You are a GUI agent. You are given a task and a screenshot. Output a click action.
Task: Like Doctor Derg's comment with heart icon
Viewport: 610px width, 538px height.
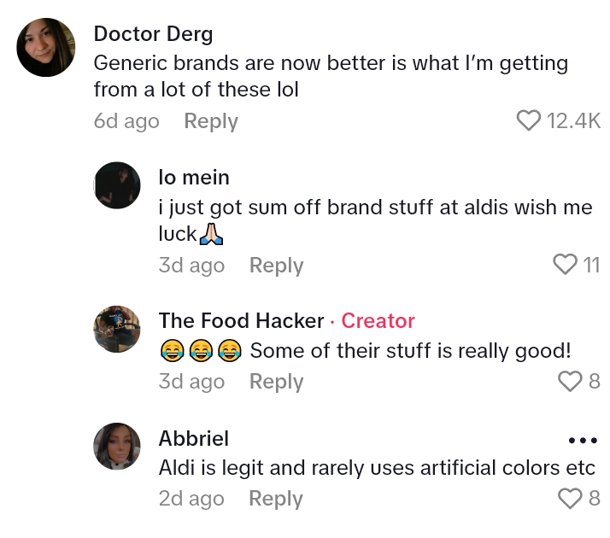(530, 121)
